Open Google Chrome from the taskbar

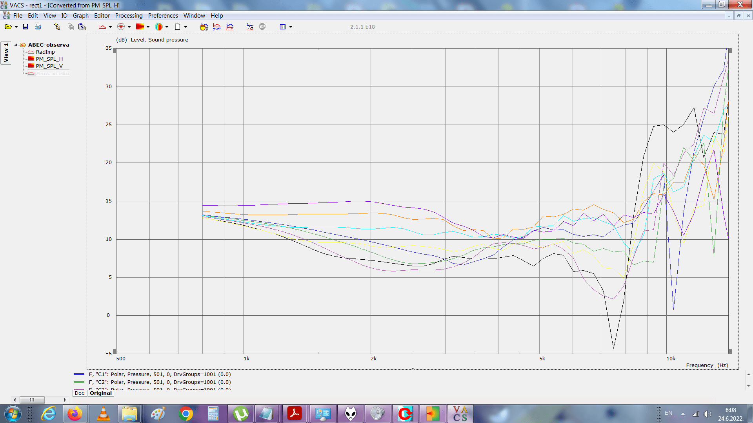pos(186,414)
